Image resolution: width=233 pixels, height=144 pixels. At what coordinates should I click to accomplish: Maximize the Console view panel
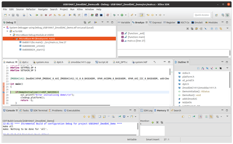click(135, 110)
